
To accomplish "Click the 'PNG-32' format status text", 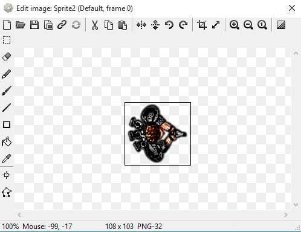I will (x=149, y=227).
